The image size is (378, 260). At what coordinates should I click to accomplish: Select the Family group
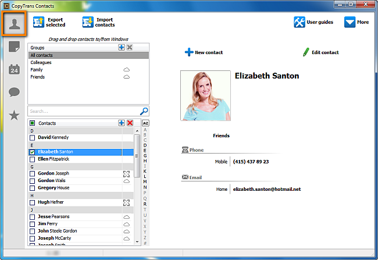coord(88,70)
